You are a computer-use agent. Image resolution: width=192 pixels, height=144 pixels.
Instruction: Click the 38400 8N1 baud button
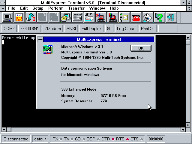pos(29,28)
